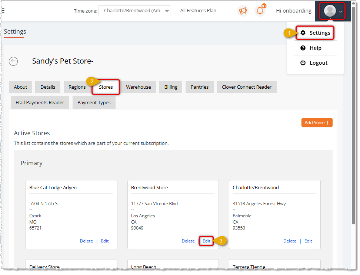This screenshot has width=360, height=275.
Task: Open the Warehouse tab
Action: point(139,87)
